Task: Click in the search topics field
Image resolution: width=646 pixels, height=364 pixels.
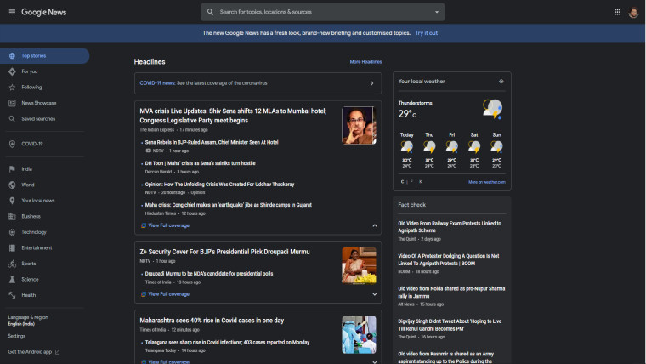Action: point(323,12)
